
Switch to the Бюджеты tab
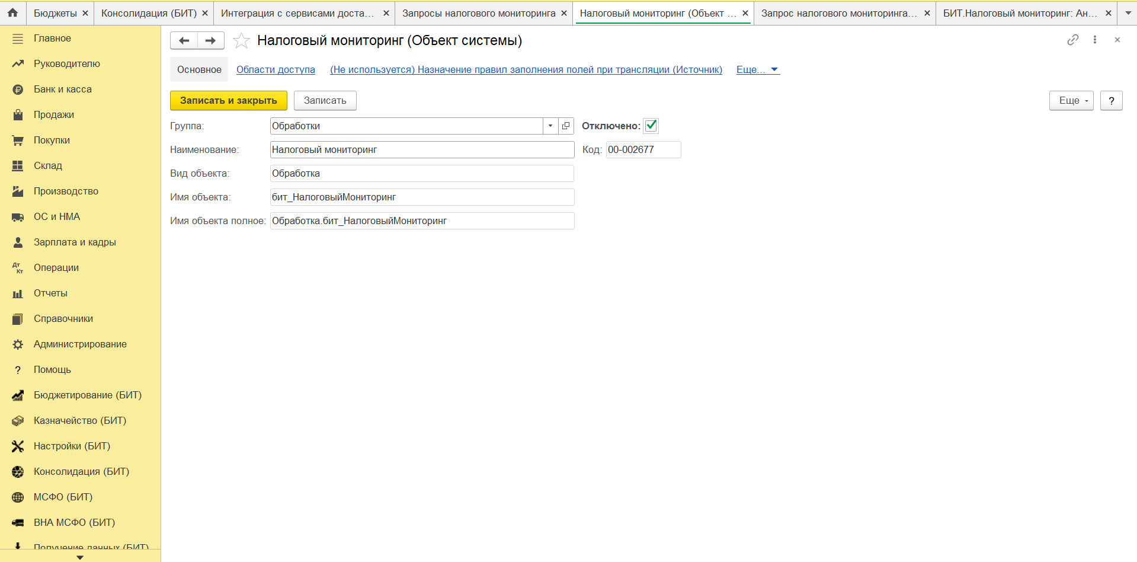coord(55,13)
